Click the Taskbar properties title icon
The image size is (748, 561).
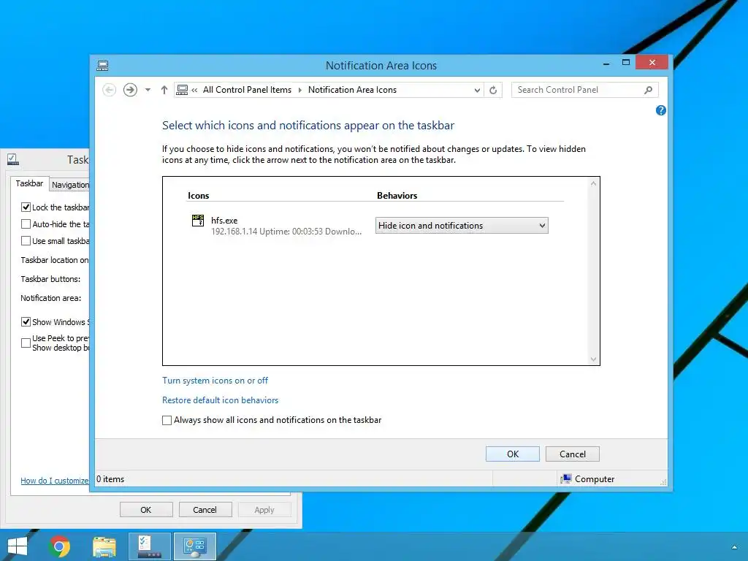[x=13, y=159]
